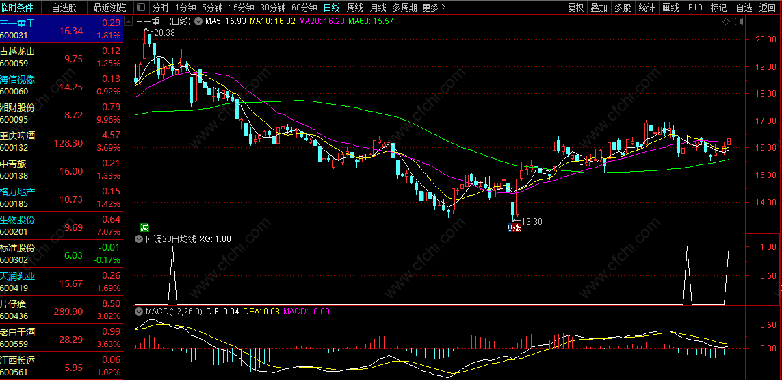782x380 pixels.
Task: Select 湘财股份 600095 in stock list
Action: pyautogui.click(x=62, y=114)
